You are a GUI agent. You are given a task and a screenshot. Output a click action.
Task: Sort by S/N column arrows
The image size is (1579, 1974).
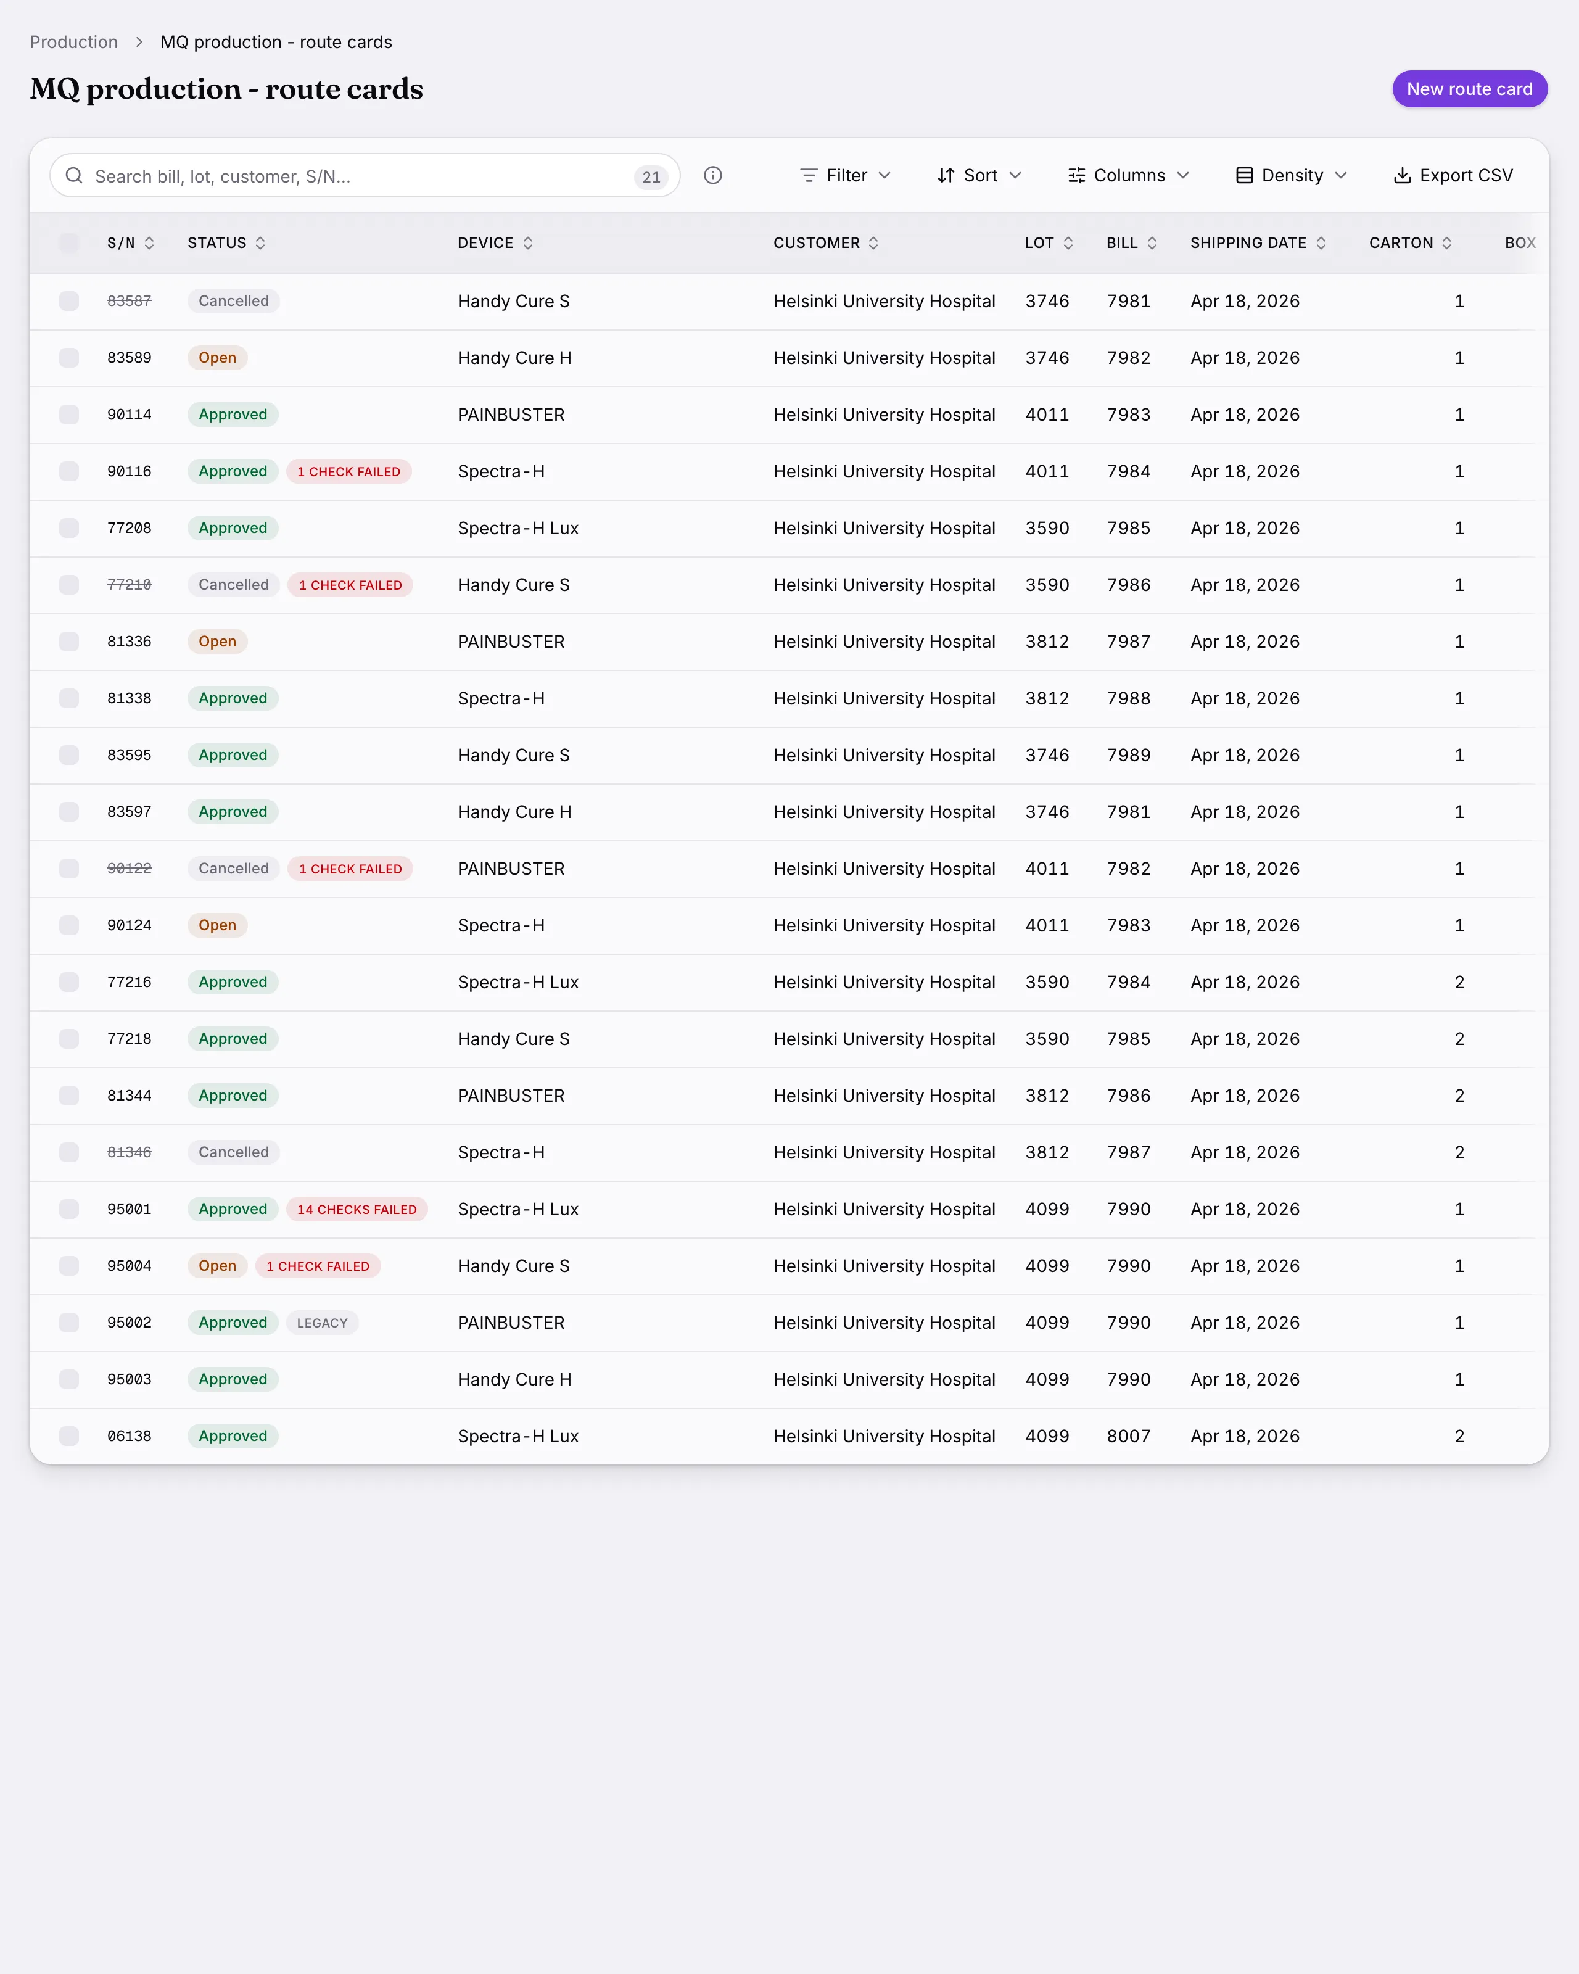point(149,242)
